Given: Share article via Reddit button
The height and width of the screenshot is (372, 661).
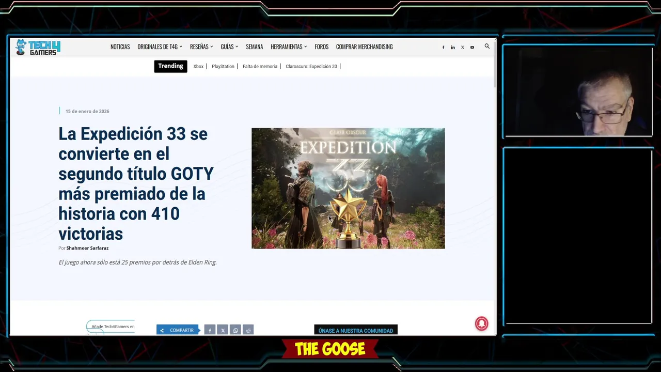Looking at the screenshot, I should [248, 330].
